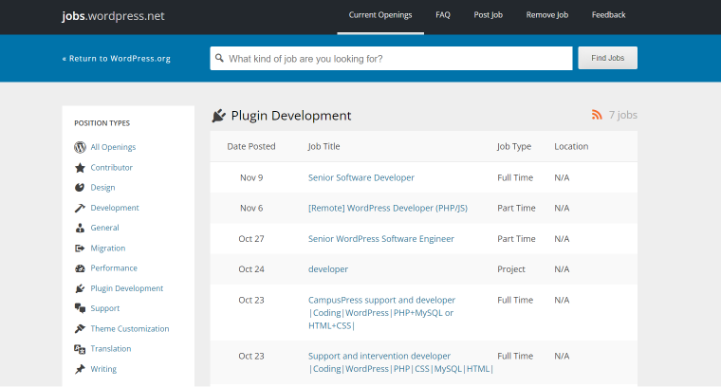Click the Migration arrow icon

(x=80, y=249)
